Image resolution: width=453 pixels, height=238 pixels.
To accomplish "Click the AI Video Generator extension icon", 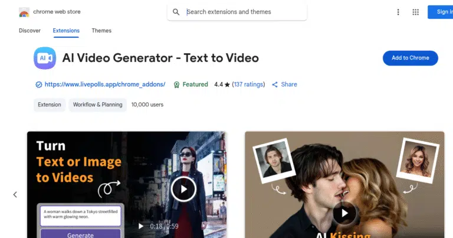I will click(45, 58).
